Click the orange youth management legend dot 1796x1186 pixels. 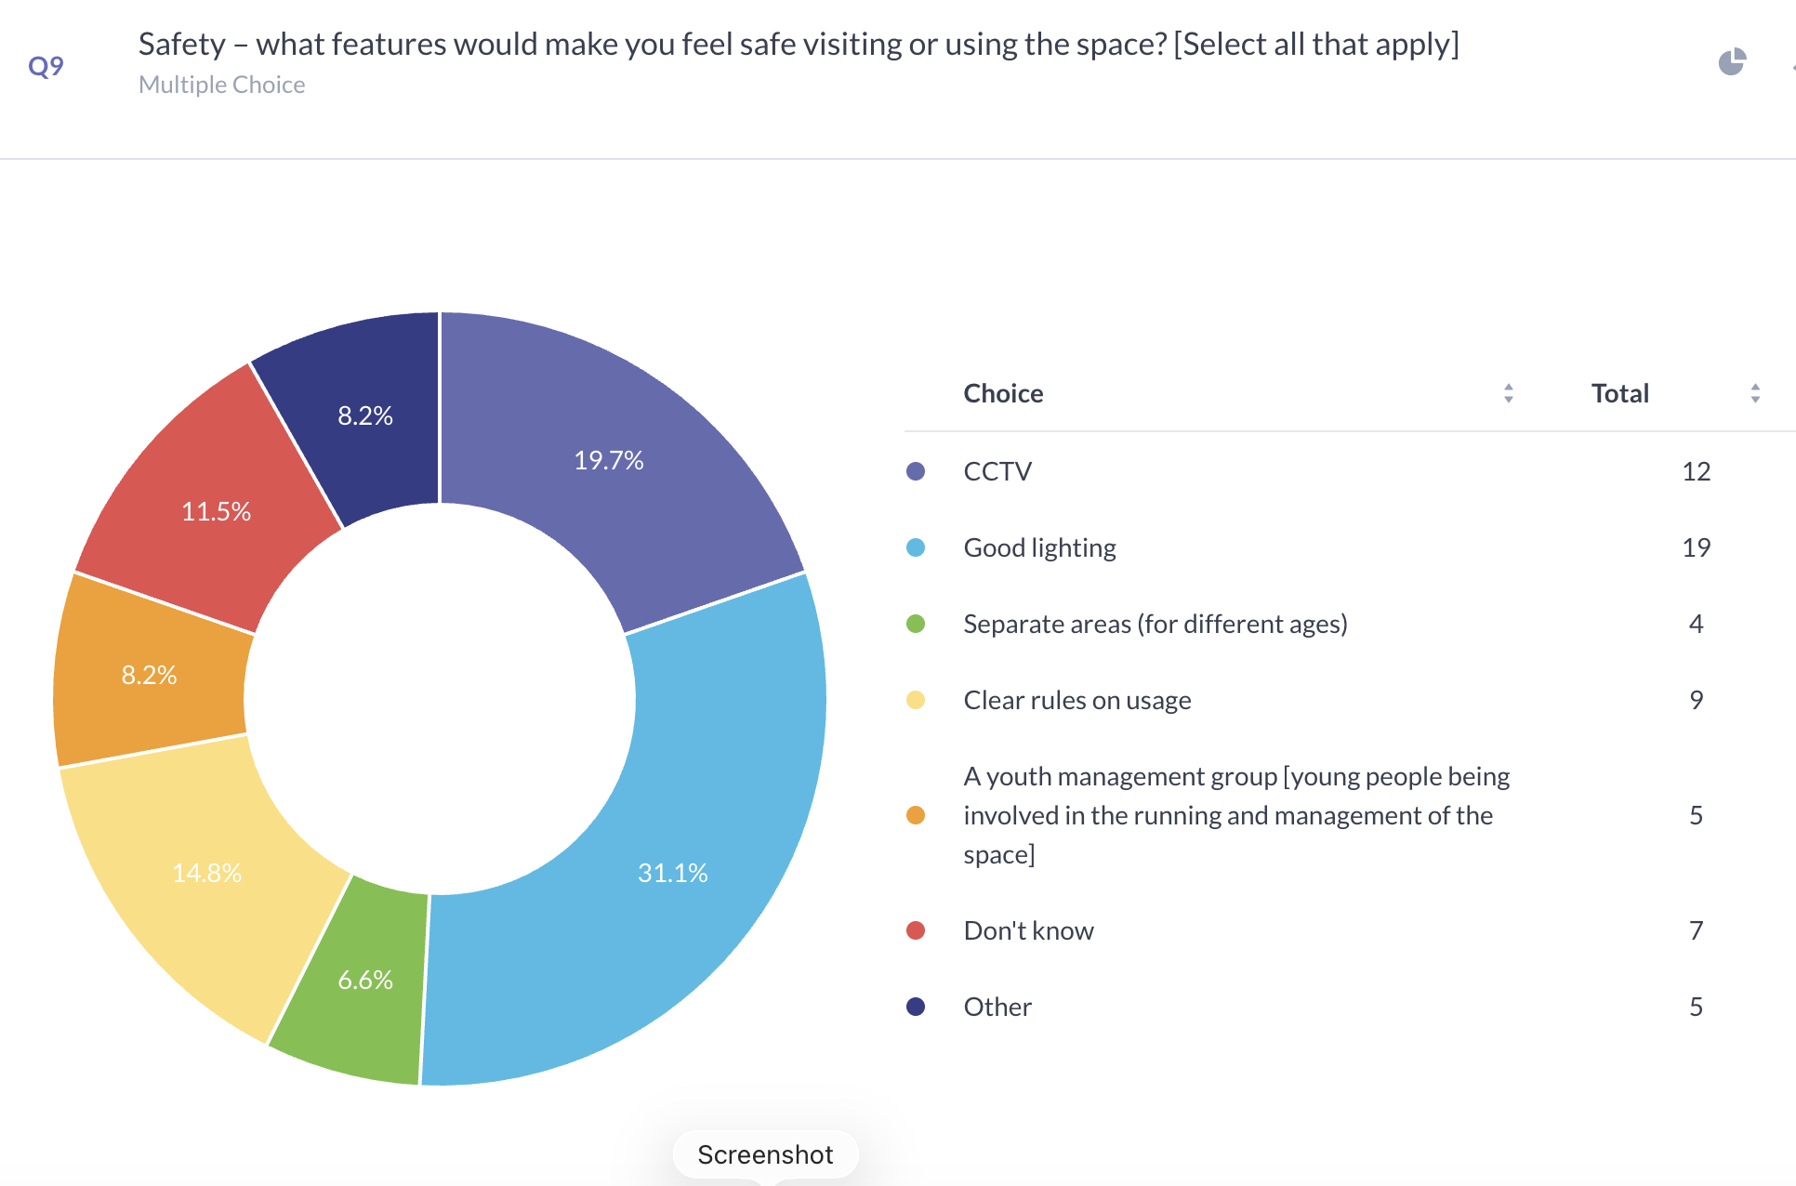click(916, 815)
